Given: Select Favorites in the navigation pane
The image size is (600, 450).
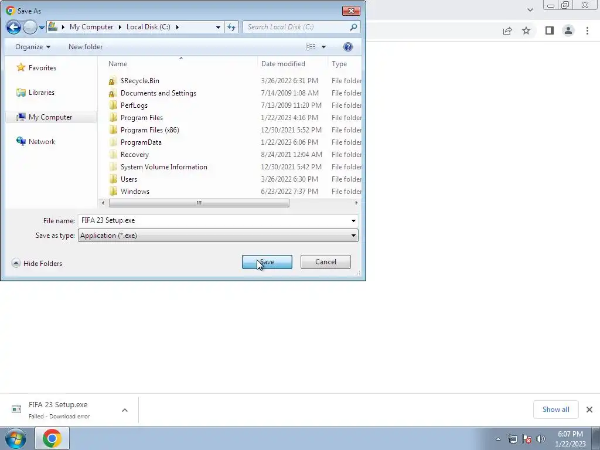Looking at the screenshot, I should (x=42, y=68).
